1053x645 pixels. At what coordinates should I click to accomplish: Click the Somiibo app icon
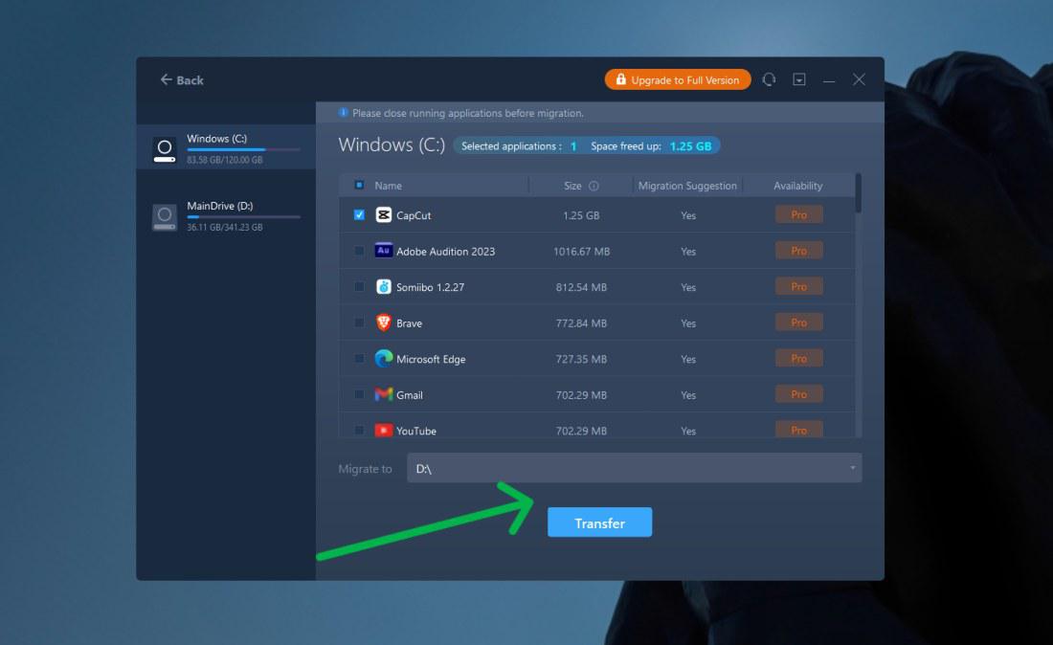(384, 286)
